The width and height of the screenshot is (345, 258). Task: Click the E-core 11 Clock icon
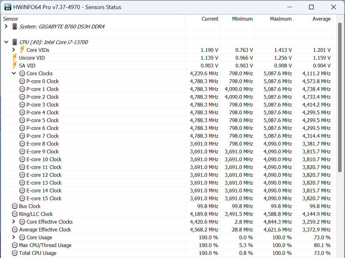click(x=22, y=167)
